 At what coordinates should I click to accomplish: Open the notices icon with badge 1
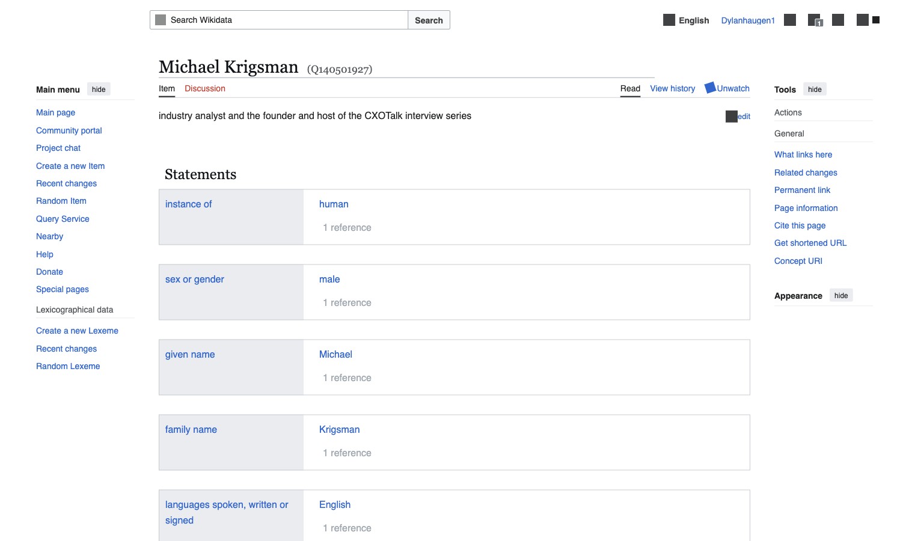[x=815, y=20]
